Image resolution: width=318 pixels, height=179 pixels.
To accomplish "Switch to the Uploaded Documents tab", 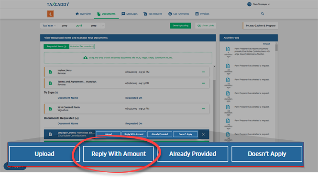I will (82, 46).
